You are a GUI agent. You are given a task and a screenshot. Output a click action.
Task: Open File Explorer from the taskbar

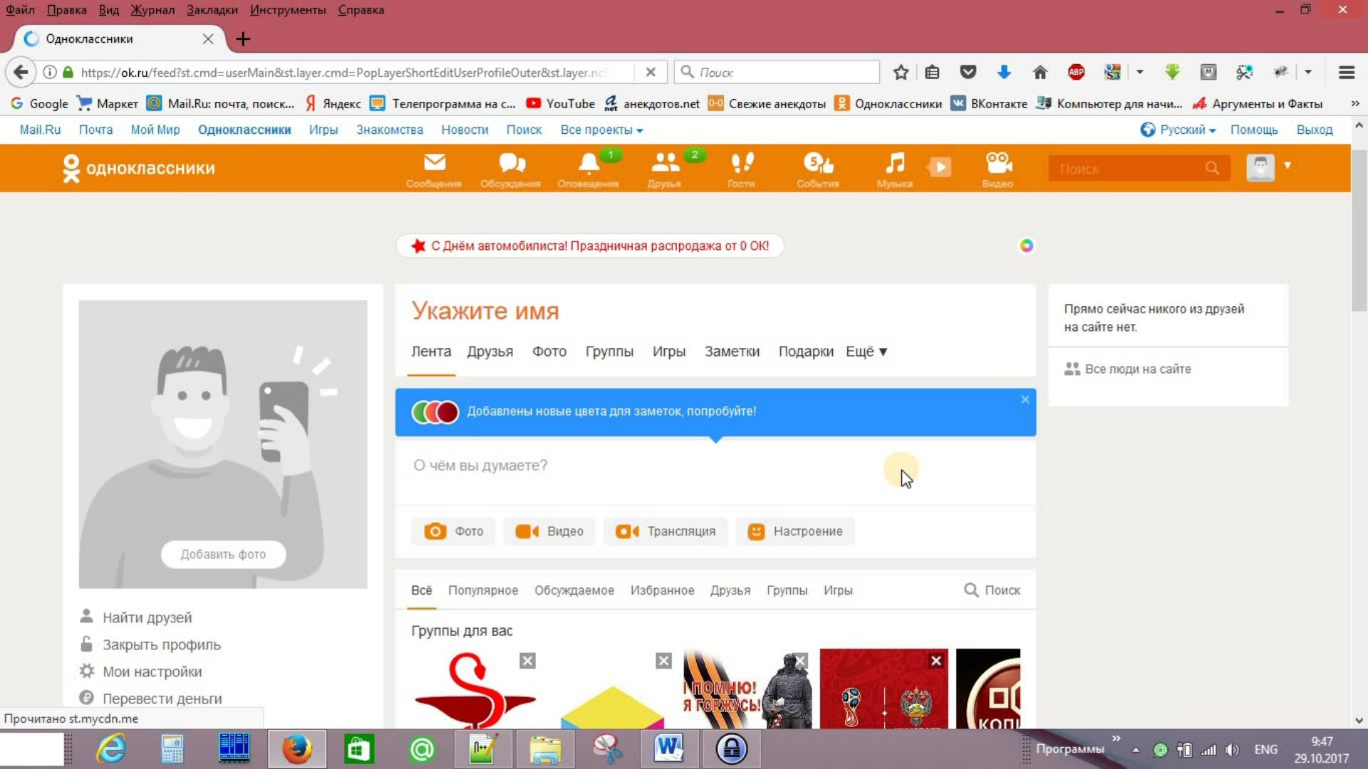[x=545, y=749]
